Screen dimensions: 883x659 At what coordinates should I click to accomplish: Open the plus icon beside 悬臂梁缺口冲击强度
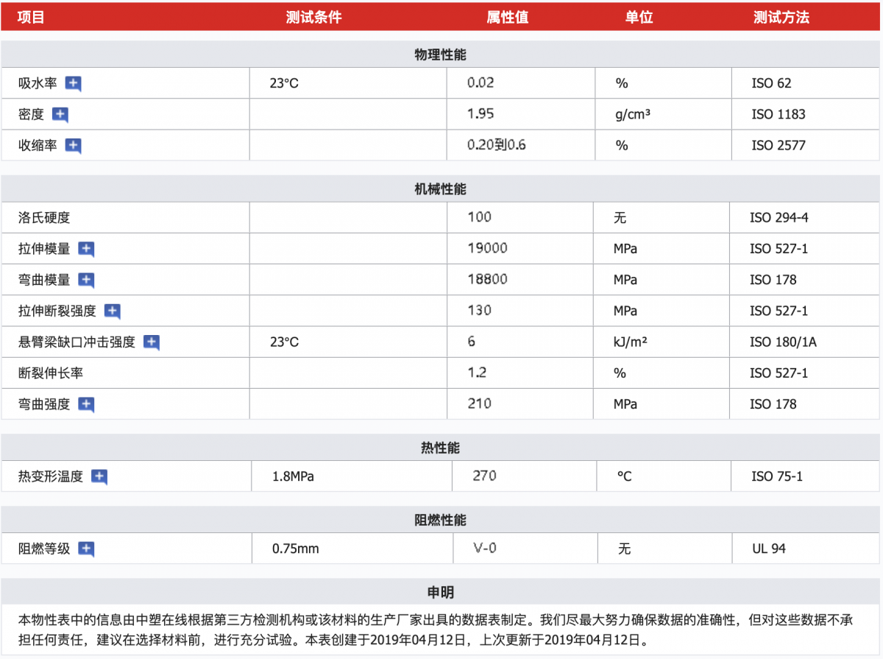151,342
